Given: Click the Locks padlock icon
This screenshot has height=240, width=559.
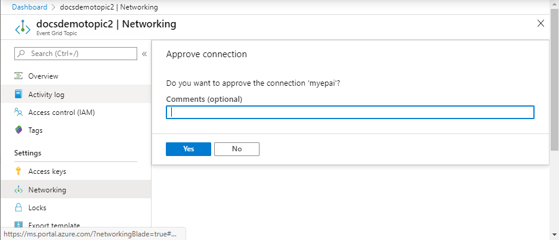Looking at the screenshot, I should coord(18,208).
